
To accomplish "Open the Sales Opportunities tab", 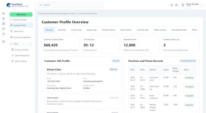I will coord(179,30).
